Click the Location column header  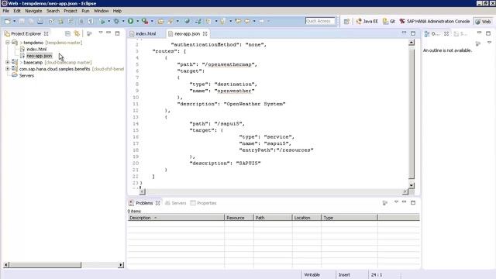click(x=307, y=218)
